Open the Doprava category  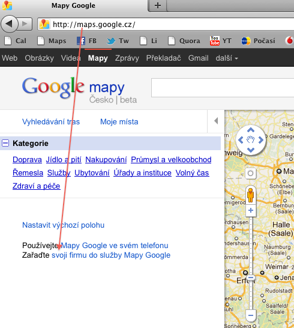tap(27, 160)
